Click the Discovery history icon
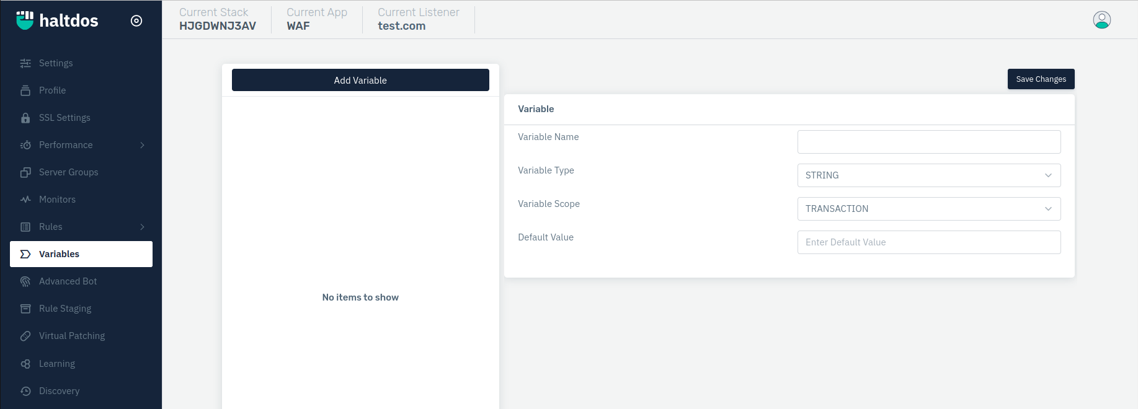Screen dimensions: 1138x409 [x=25, y=391]
